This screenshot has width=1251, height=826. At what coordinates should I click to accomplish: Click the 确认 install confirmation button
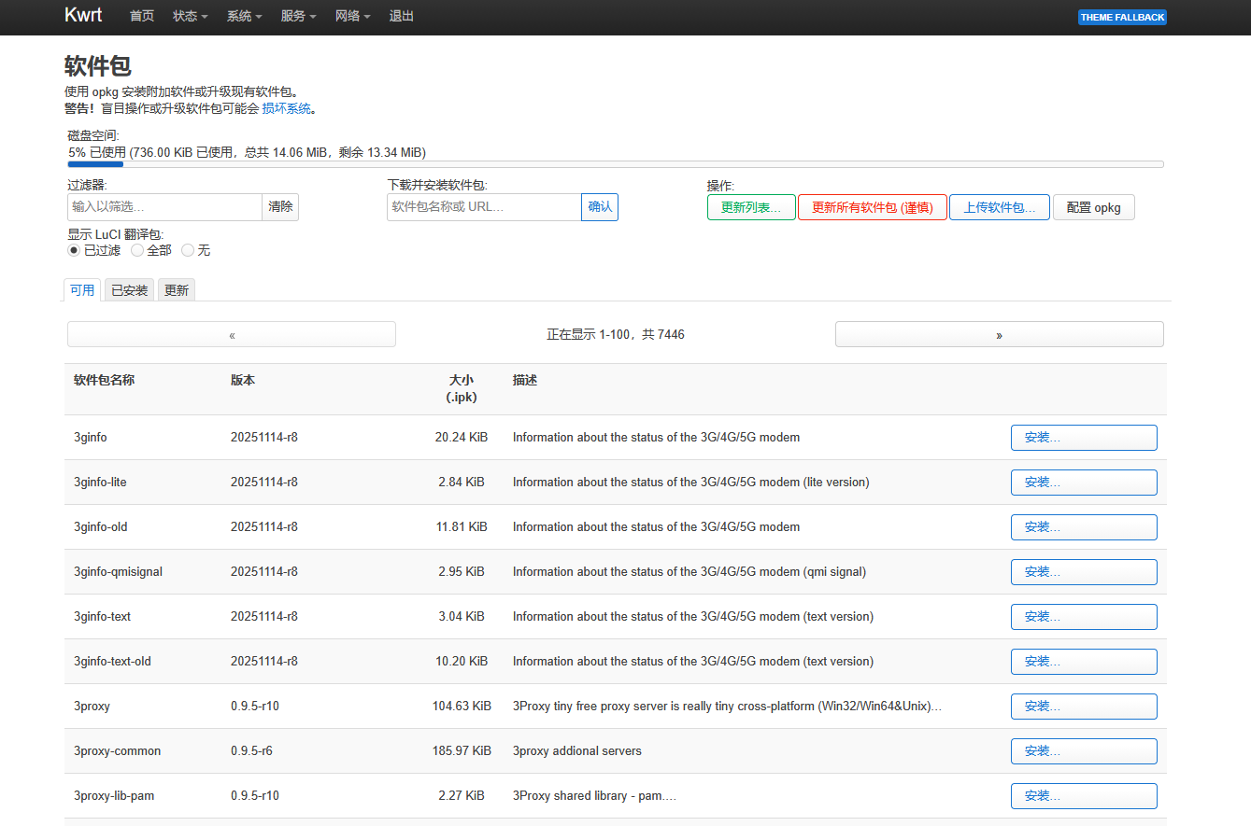pyautogui.click(x=599, y=206)
